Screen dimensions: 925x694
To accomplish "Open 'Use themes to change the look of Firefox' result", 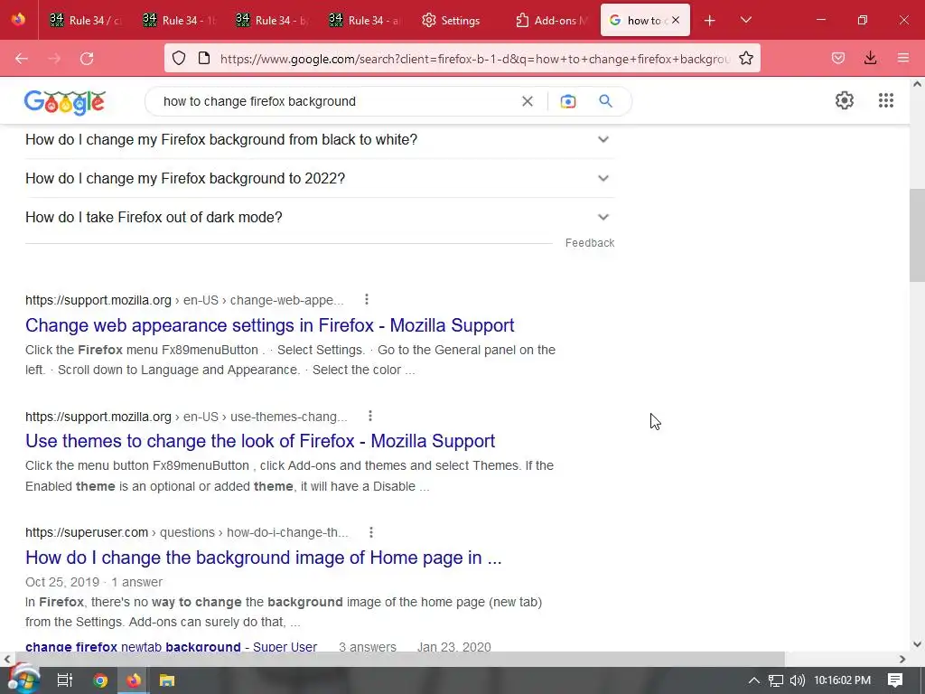I will click(x=260, y=441).
